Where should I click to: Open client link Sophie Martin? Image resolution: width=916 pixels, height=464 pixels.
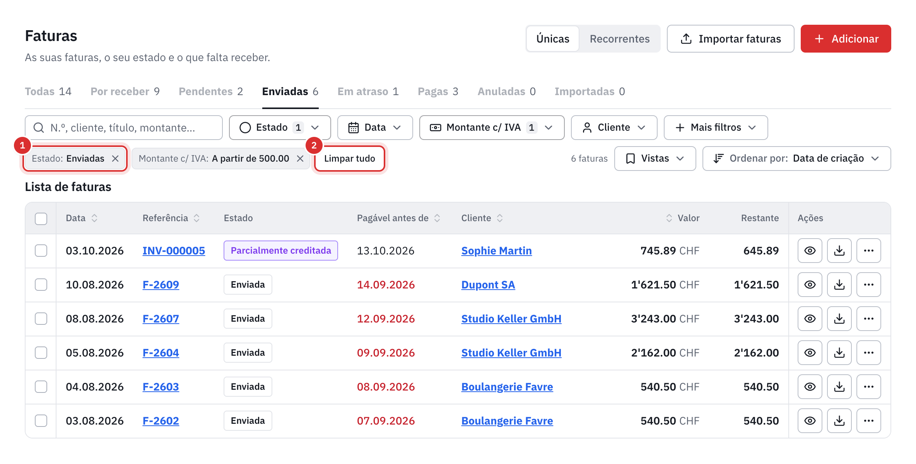point(496,251)
